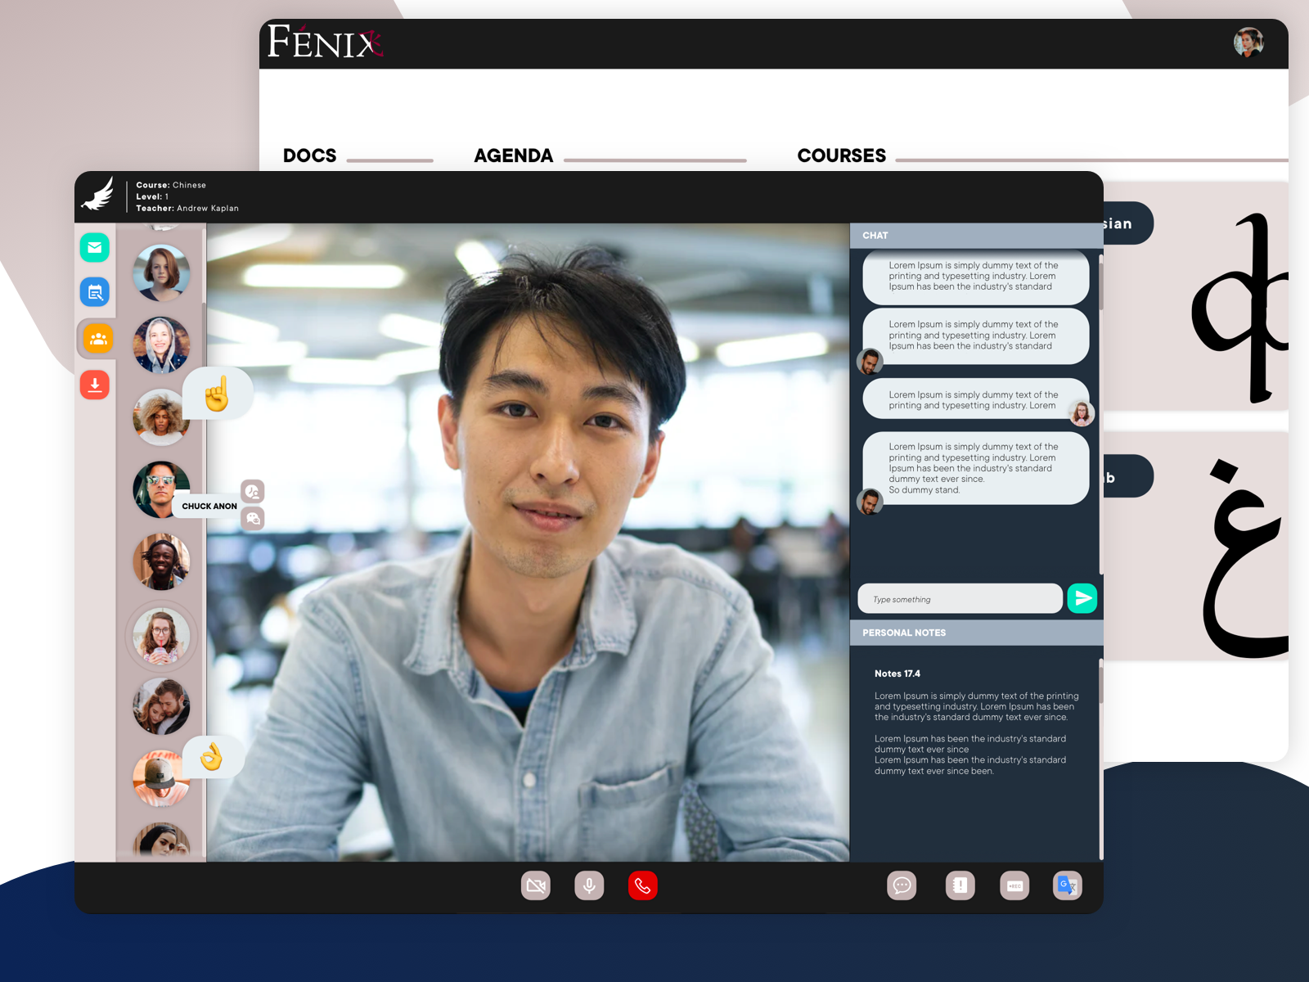Click the white bird logo in call header
The height and width of the screenshot is (982, 1309).
click(99, 195)
